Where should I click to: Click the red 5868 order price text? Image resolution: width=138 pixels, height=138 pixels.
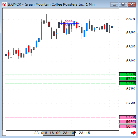(69, 21)
